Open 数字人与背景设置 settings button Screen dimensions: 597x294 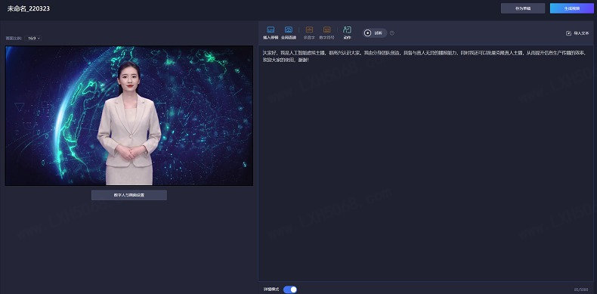point(129,195)
